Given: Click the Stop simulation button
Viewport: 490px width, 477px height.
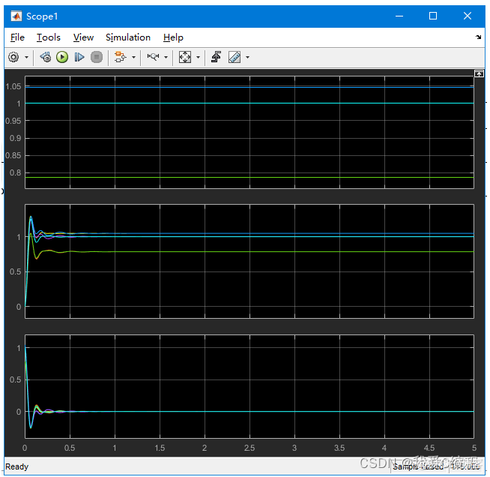Looking at the screenshot, I should (97, 57).
